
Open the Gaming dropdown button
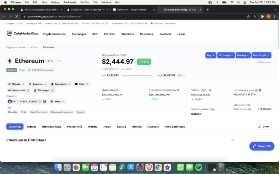pos(243,55)
